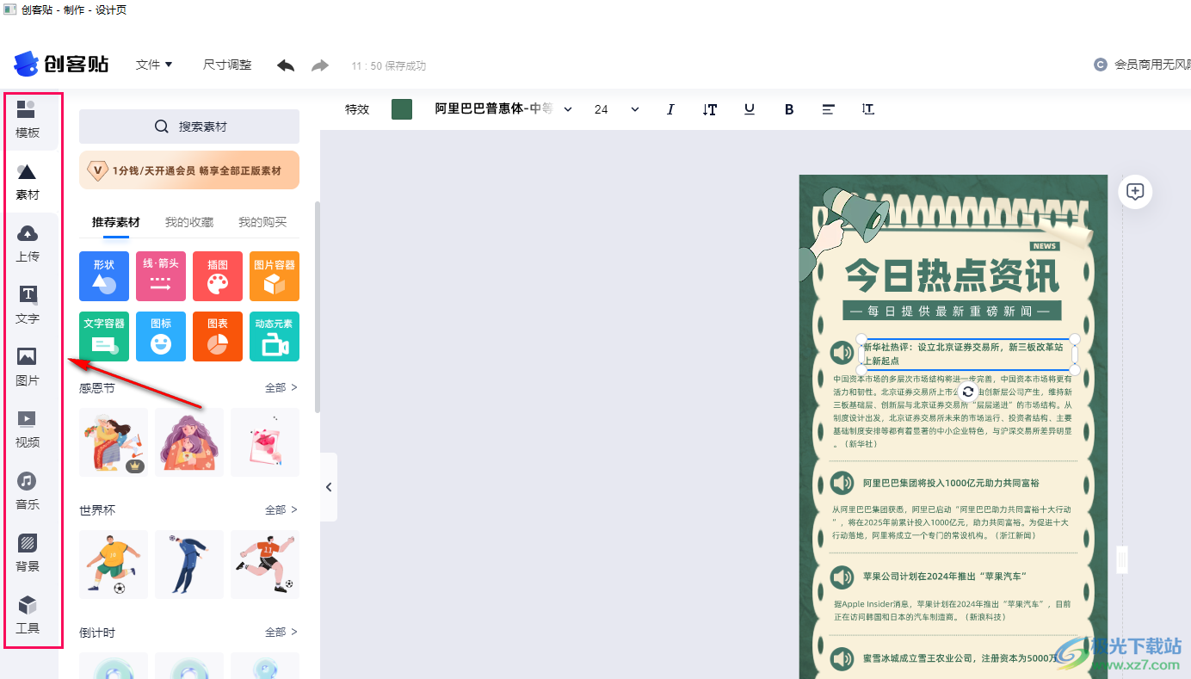Open text alignment options
The image size is (1191, 679).
(x=829, y=109)
